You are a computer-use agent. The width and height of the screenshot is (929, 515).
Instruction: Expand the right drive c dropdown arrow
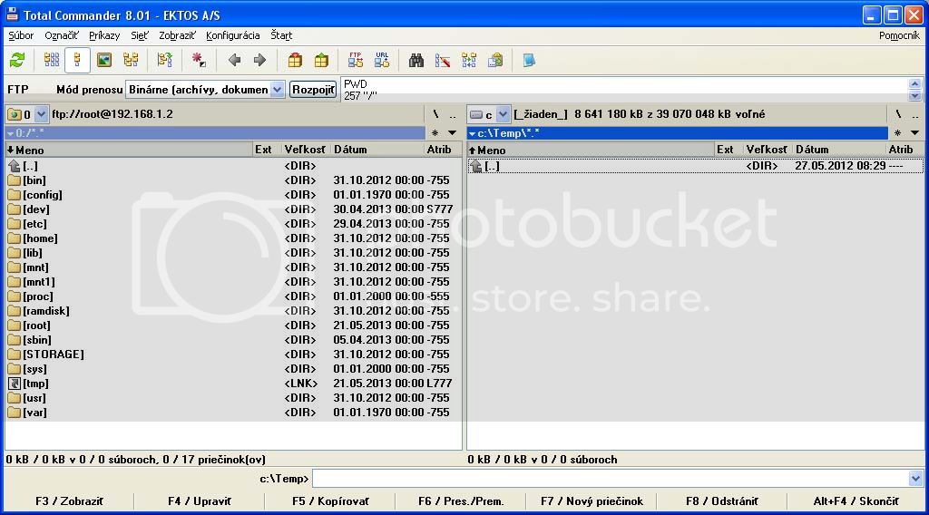(x=503, y=114)
